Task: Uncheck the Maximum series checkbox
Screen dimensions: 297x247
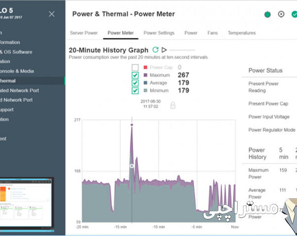Action: click(135, 75)
